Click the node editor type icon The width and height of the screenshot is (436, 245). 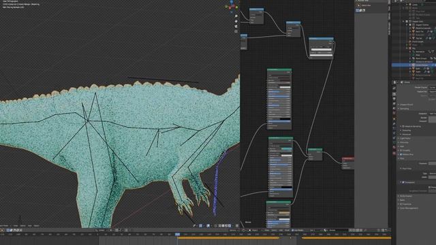[244, 230]
